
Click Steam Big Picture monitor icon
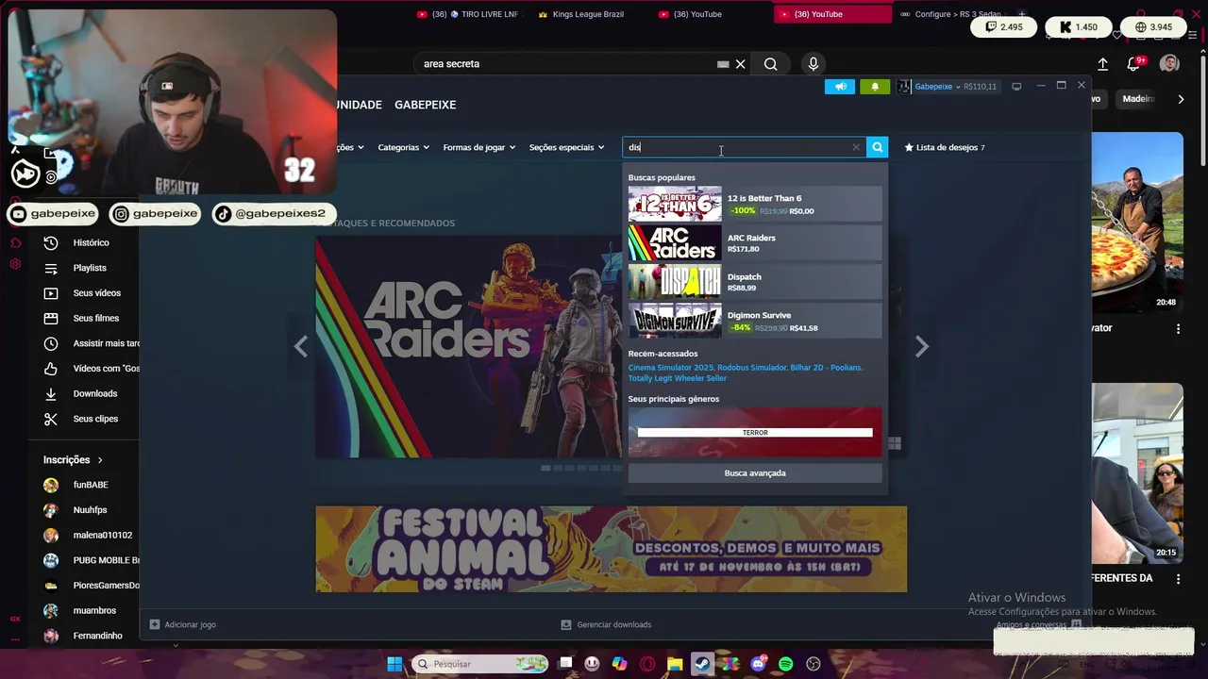[x=1016, y=87]
